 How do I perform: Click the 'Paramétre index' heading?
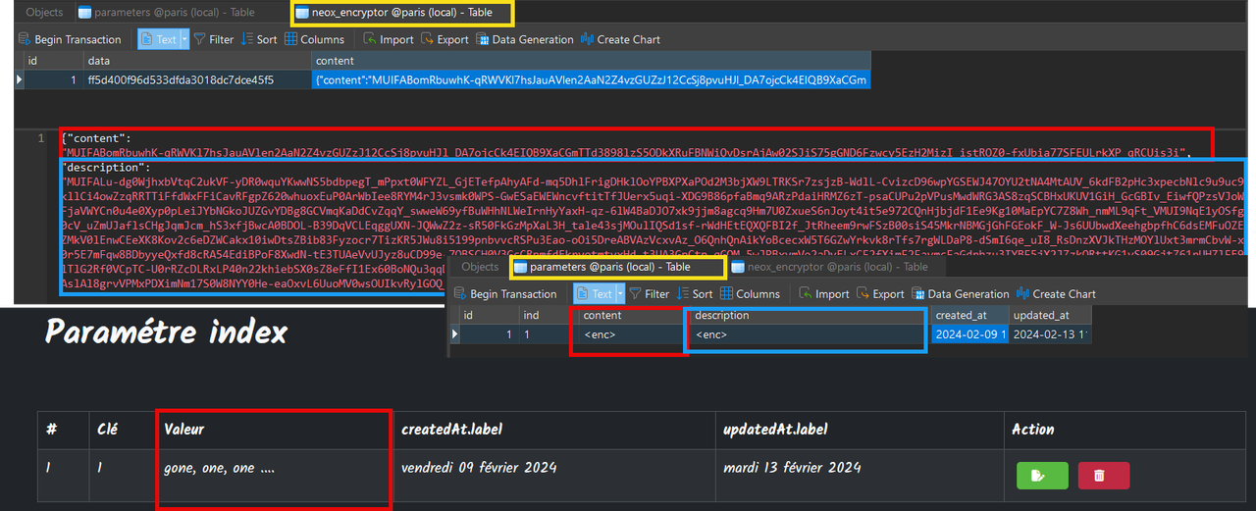[166, 332]
